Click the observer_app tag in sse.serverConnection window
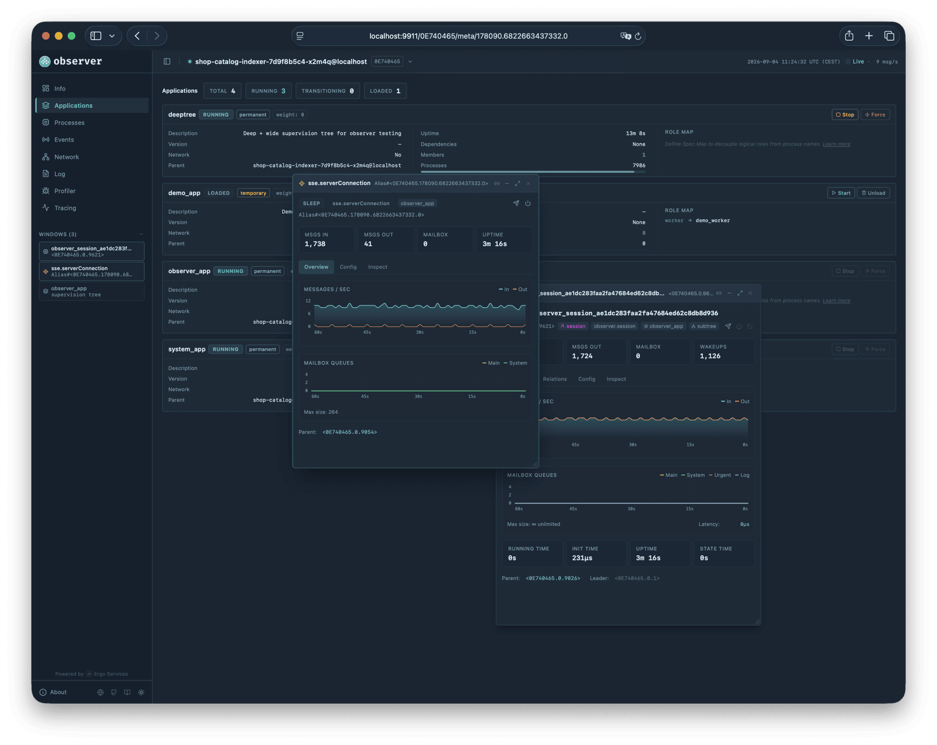 tap(417, 203)
